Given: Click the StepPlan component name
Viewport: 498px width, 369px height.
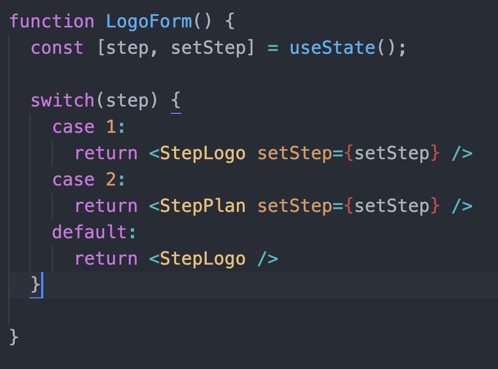Looking at the screenshot, I should coord(203,206).
